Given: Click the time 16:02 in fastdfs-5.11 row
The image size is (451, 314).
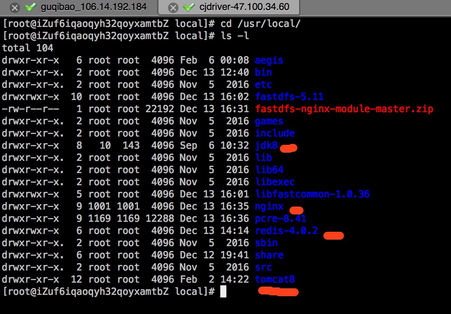Looking at the screenshot, I should click(234, 97).
